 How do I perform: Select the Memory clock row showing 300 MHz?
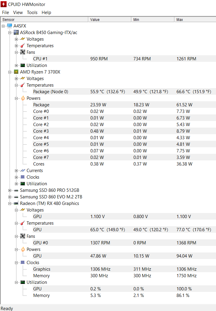(x=124, y=276)
